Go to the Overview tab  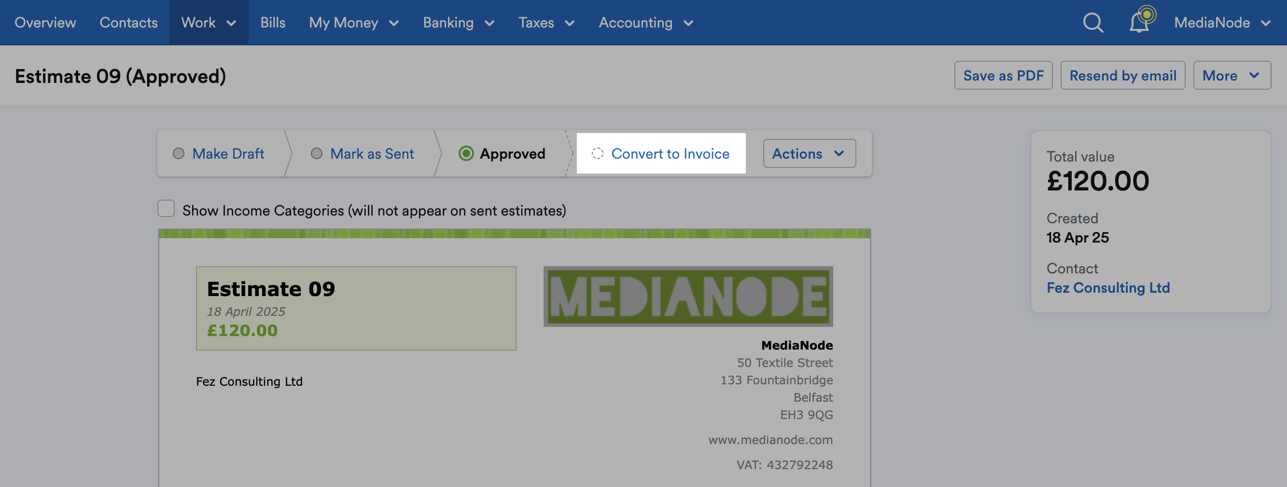[45, 23]
